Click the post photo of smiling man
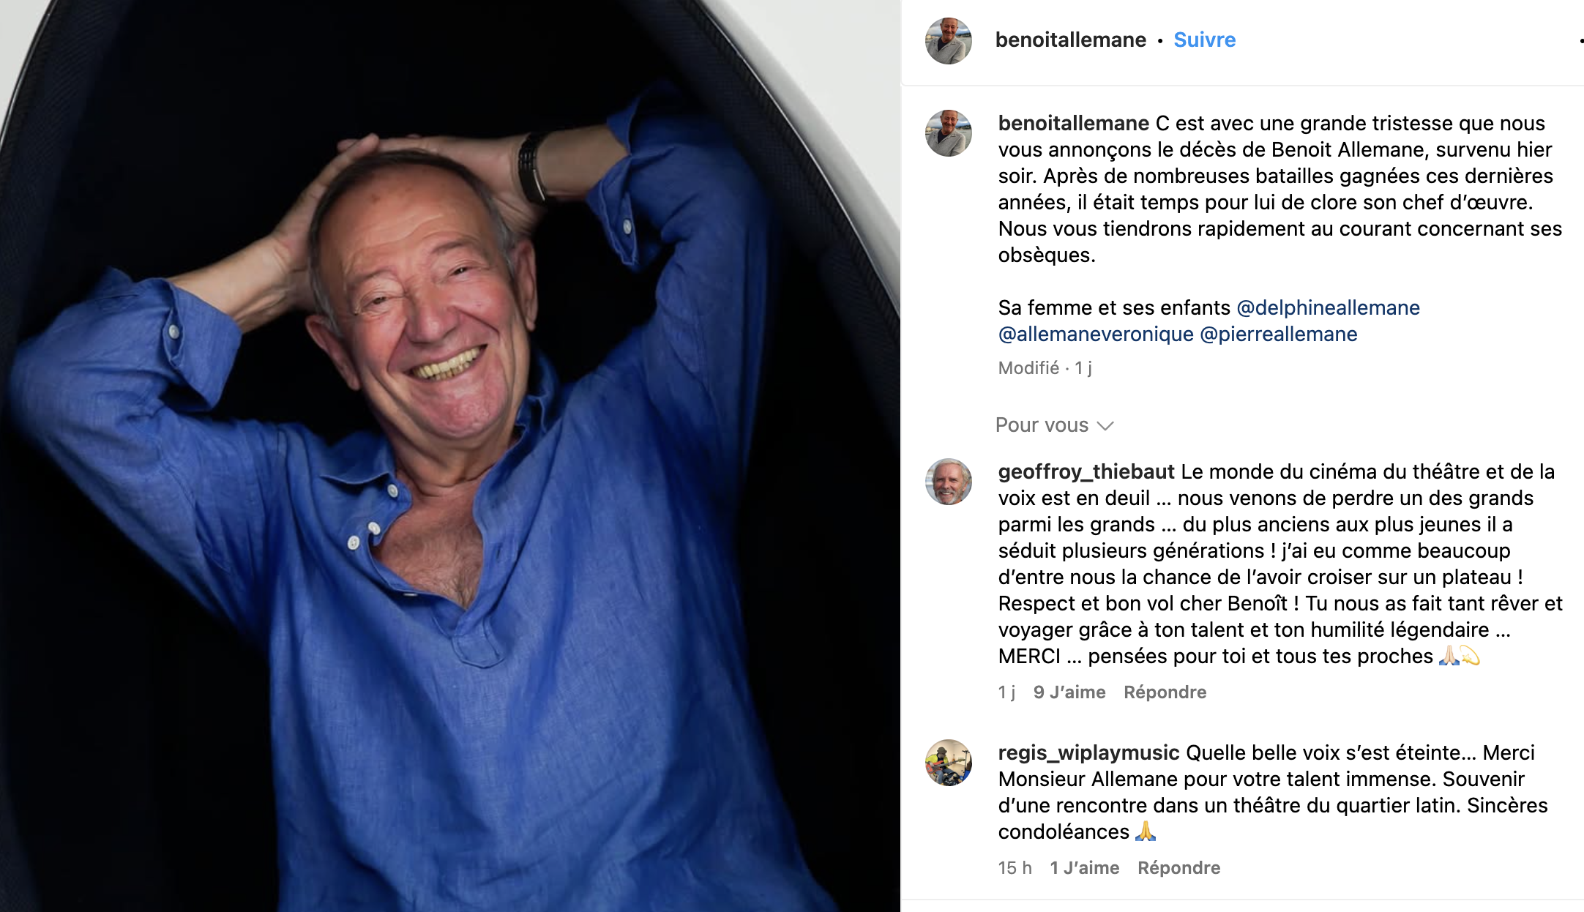The image size is (1584, 912). click(x=450, y=456)
